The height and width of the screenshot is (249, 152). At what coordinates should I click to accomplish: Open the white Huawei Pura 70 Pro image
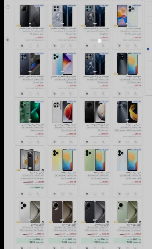30,212
